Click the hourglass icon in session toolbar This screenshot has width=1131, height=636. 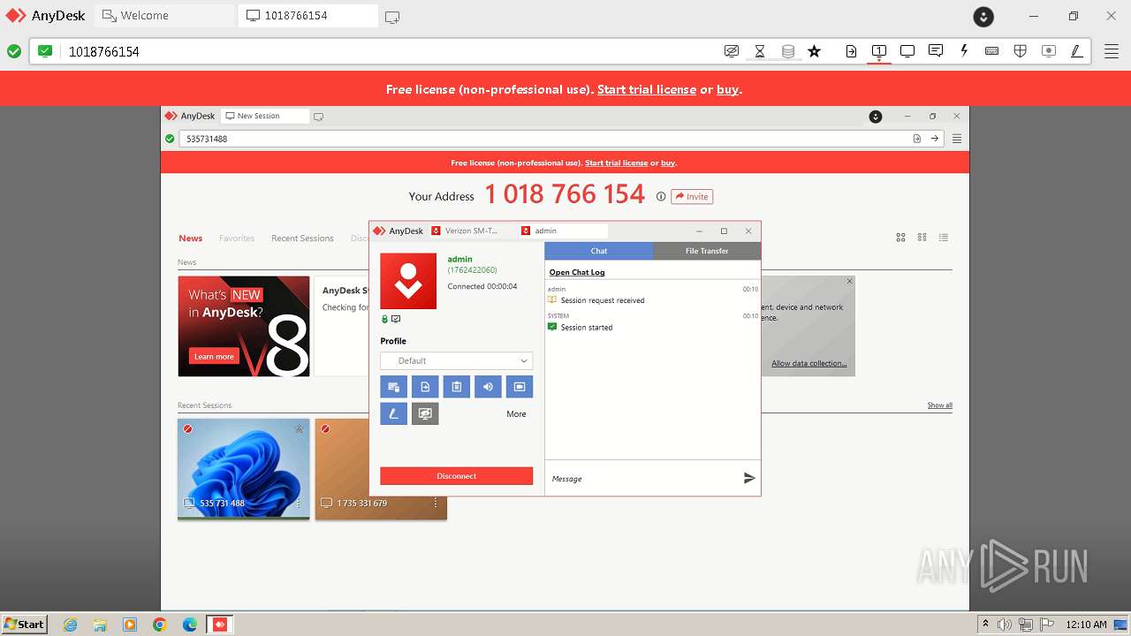[x=760, y=51]
